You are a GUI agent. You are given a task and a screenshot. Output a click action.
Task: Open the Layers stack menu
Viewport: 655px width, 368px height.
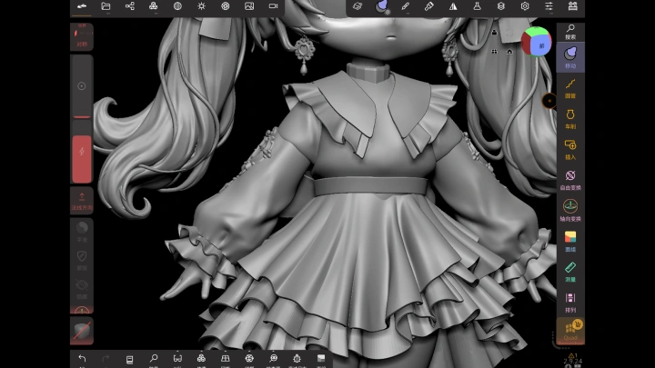click(501, 6)
